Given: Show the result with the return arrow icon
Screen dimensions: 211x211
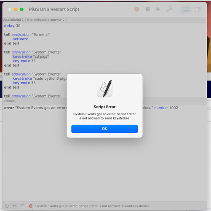Looking at the screenshot, I should [14, 206].
